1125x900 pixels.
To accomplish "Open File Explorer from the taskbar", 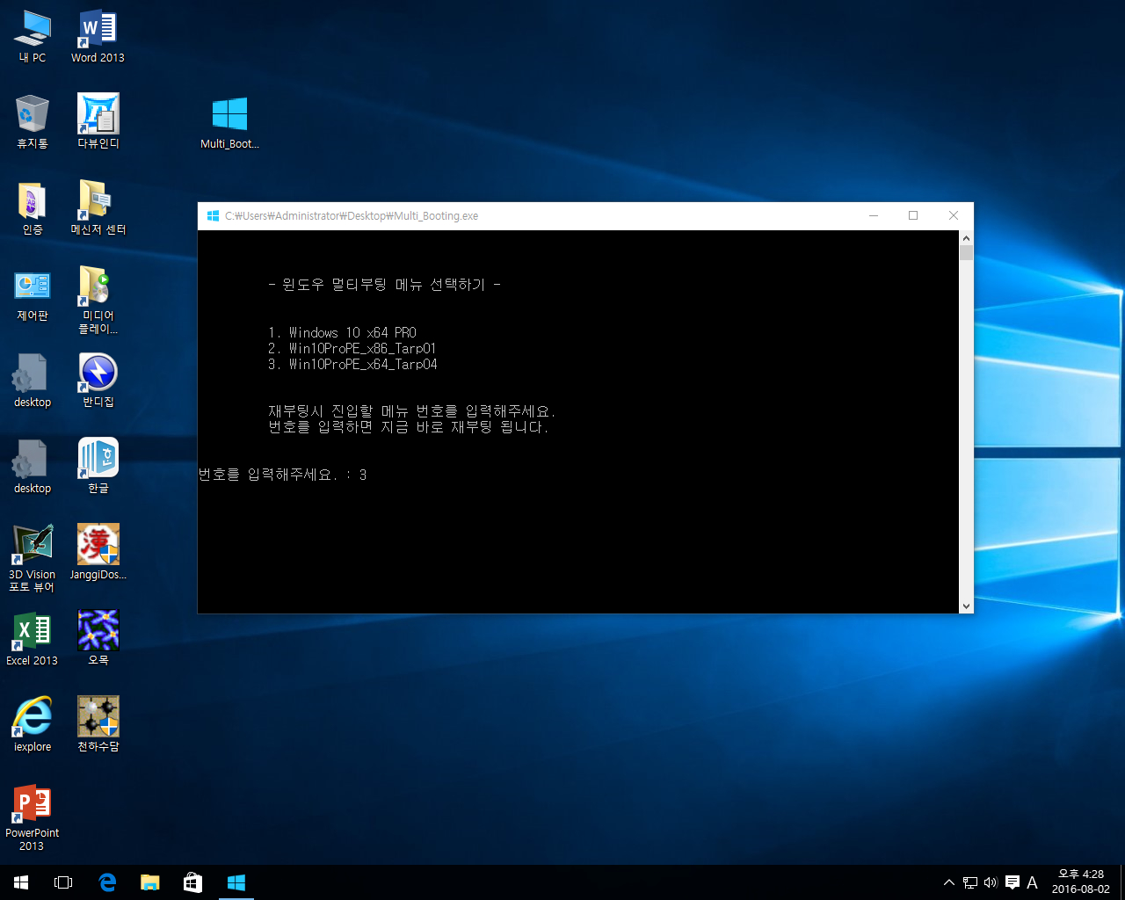I will pyautogui.click(x=150, y=882).
